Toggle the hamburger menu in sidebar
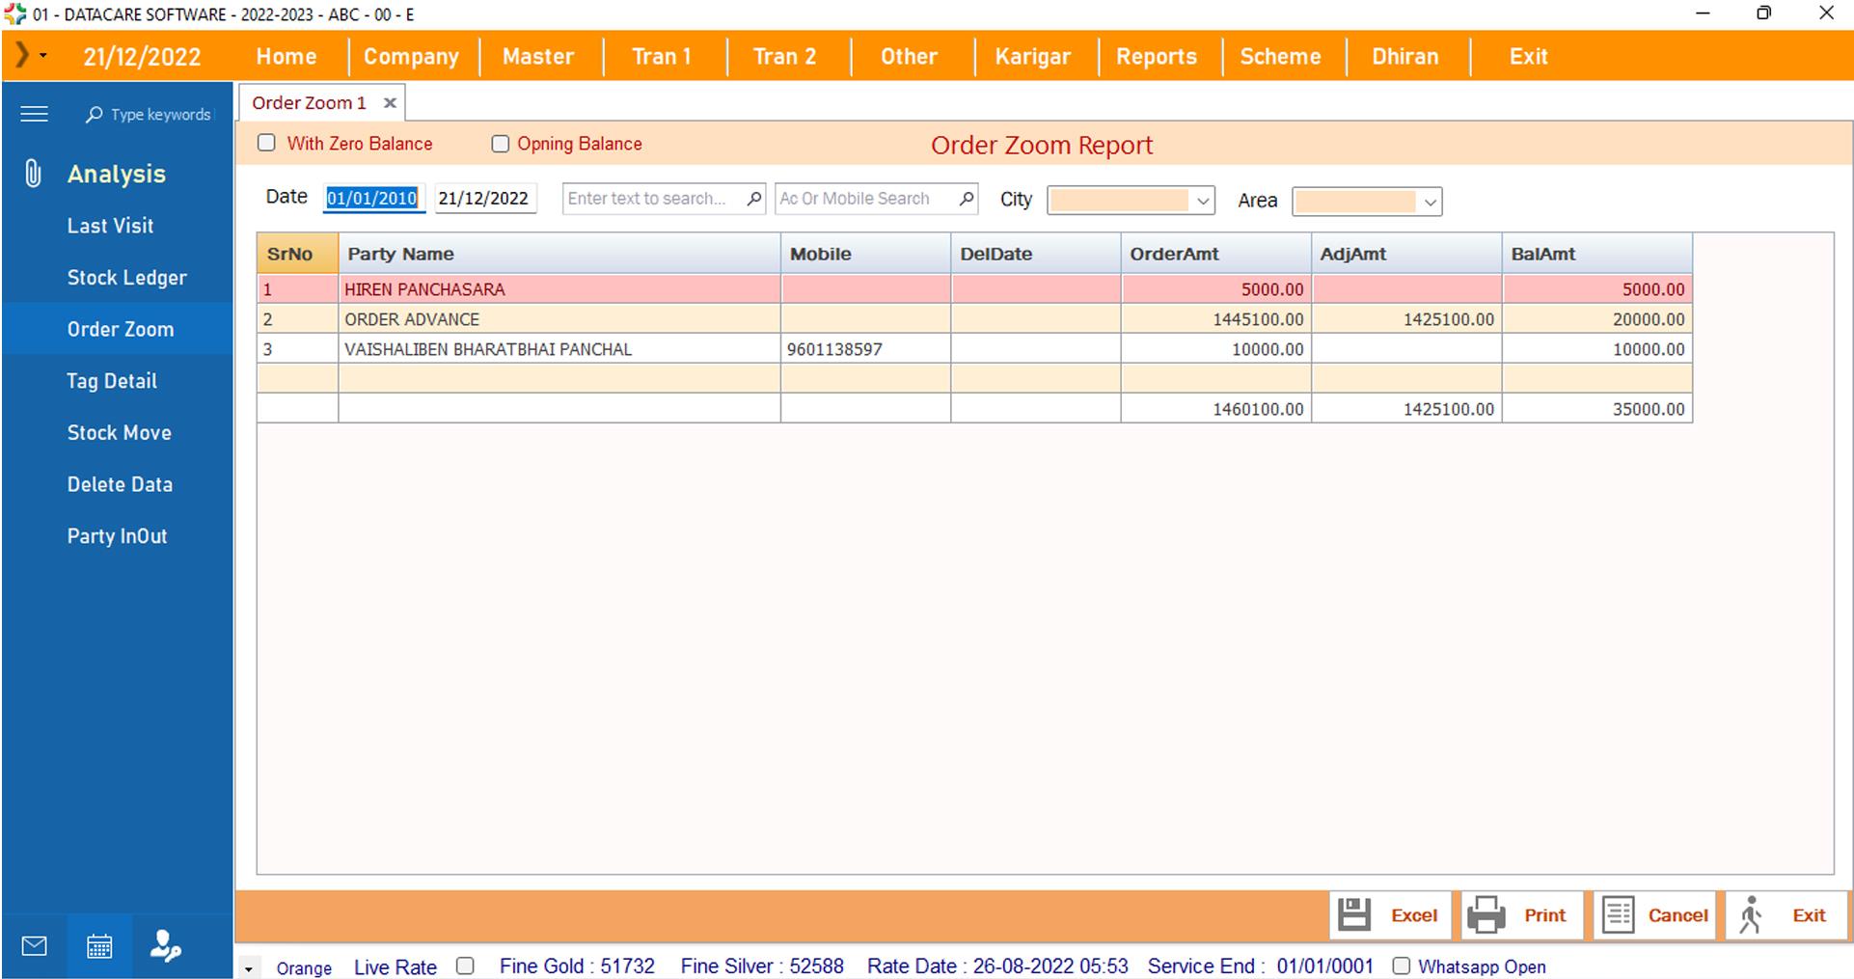Image resolution: width=1854 pixels, height=979 pixels. point(34,114)
